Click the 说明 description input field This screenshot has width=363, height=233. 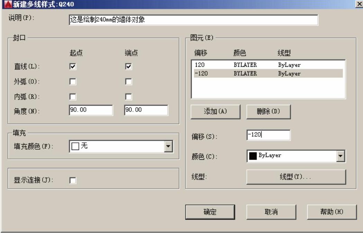click(x=193, y=20)
